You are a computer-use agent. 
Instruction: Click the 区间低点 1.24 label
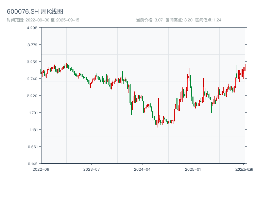(208, 20)
